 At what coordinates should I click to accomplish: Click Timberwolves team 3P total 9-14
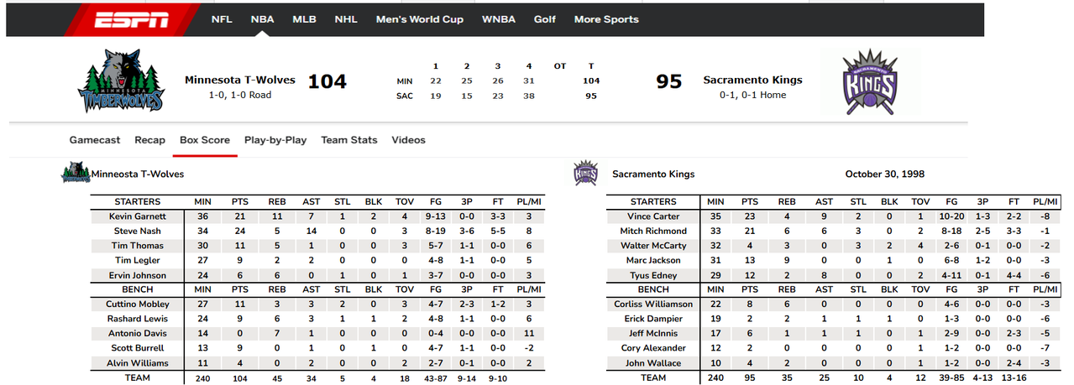coord(469,377)
